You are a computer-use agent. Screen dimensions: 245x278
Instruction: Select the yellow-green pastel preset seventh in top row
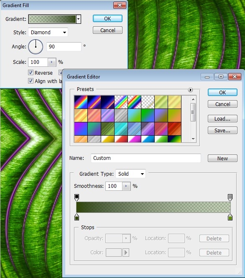tap(161, 102)
